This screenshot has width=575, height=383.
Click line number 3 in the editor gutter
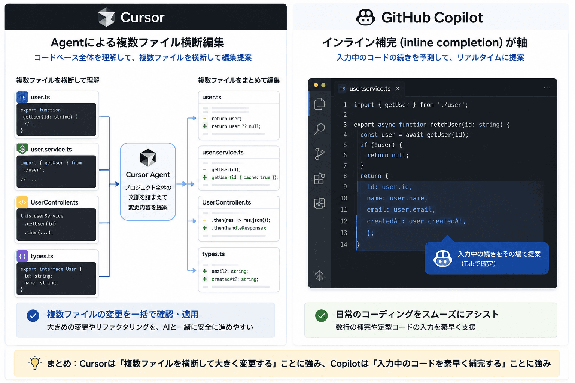tap(345, 125)
